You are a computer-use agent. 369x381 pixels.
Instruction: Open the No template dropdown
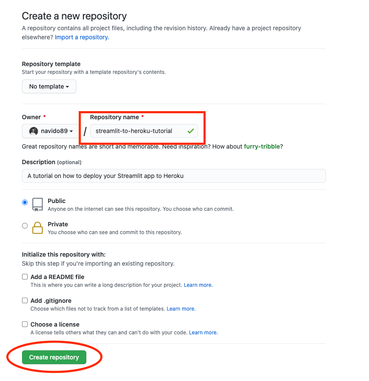49,86
